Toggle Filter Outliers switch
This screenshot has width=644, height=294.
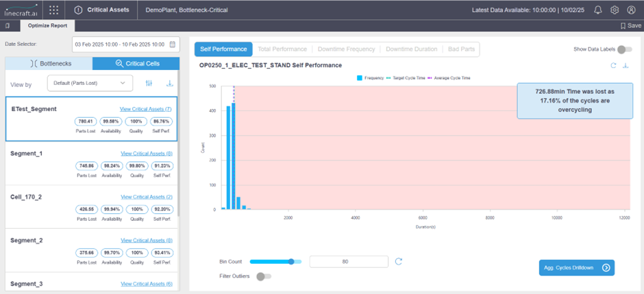[x=264, y=276]
